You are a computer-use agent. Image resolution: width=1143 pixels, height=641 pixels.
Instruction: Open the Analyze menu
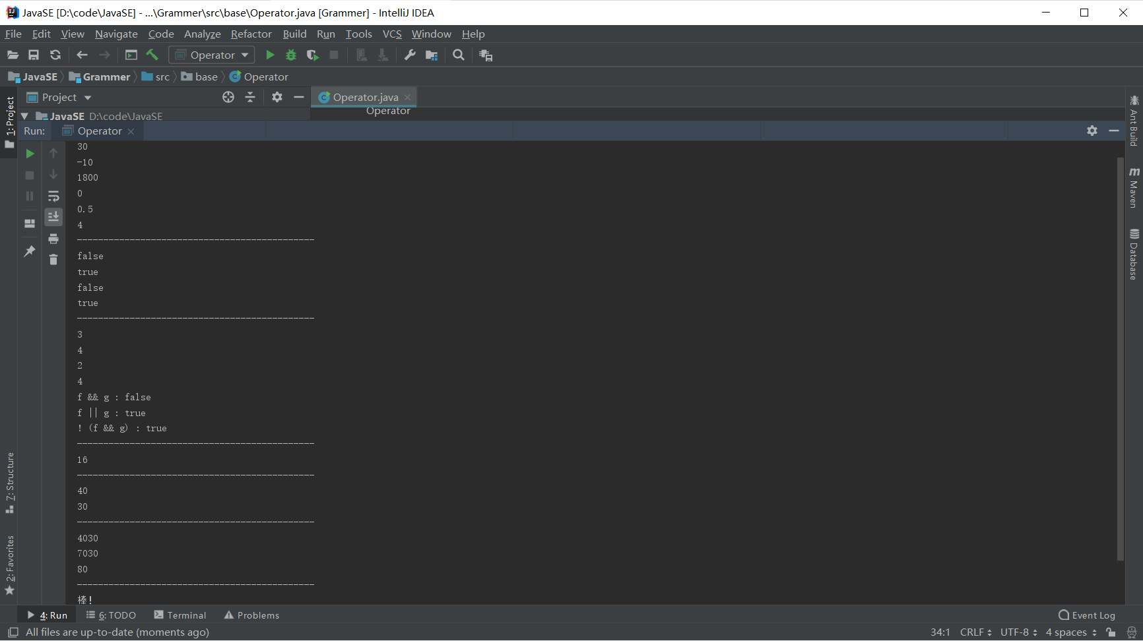[x=203, y=34]
